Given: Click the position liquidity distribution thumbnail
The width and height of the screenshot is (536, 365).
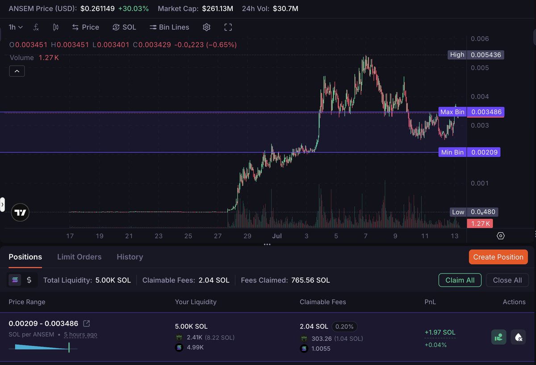Looking at the screenshot, I should click(x=43, y=348).
